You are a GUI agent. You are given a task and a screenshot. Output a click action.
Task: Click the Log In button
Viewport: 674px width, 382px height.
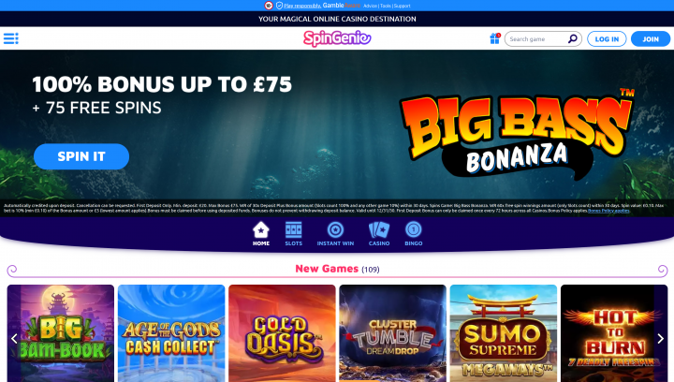(607, 38)
